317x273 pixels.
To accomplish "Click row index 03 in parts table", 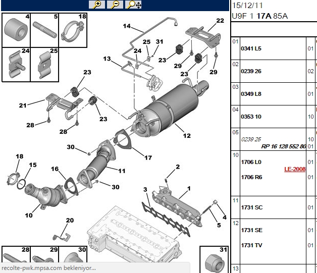I will point(235,87).
